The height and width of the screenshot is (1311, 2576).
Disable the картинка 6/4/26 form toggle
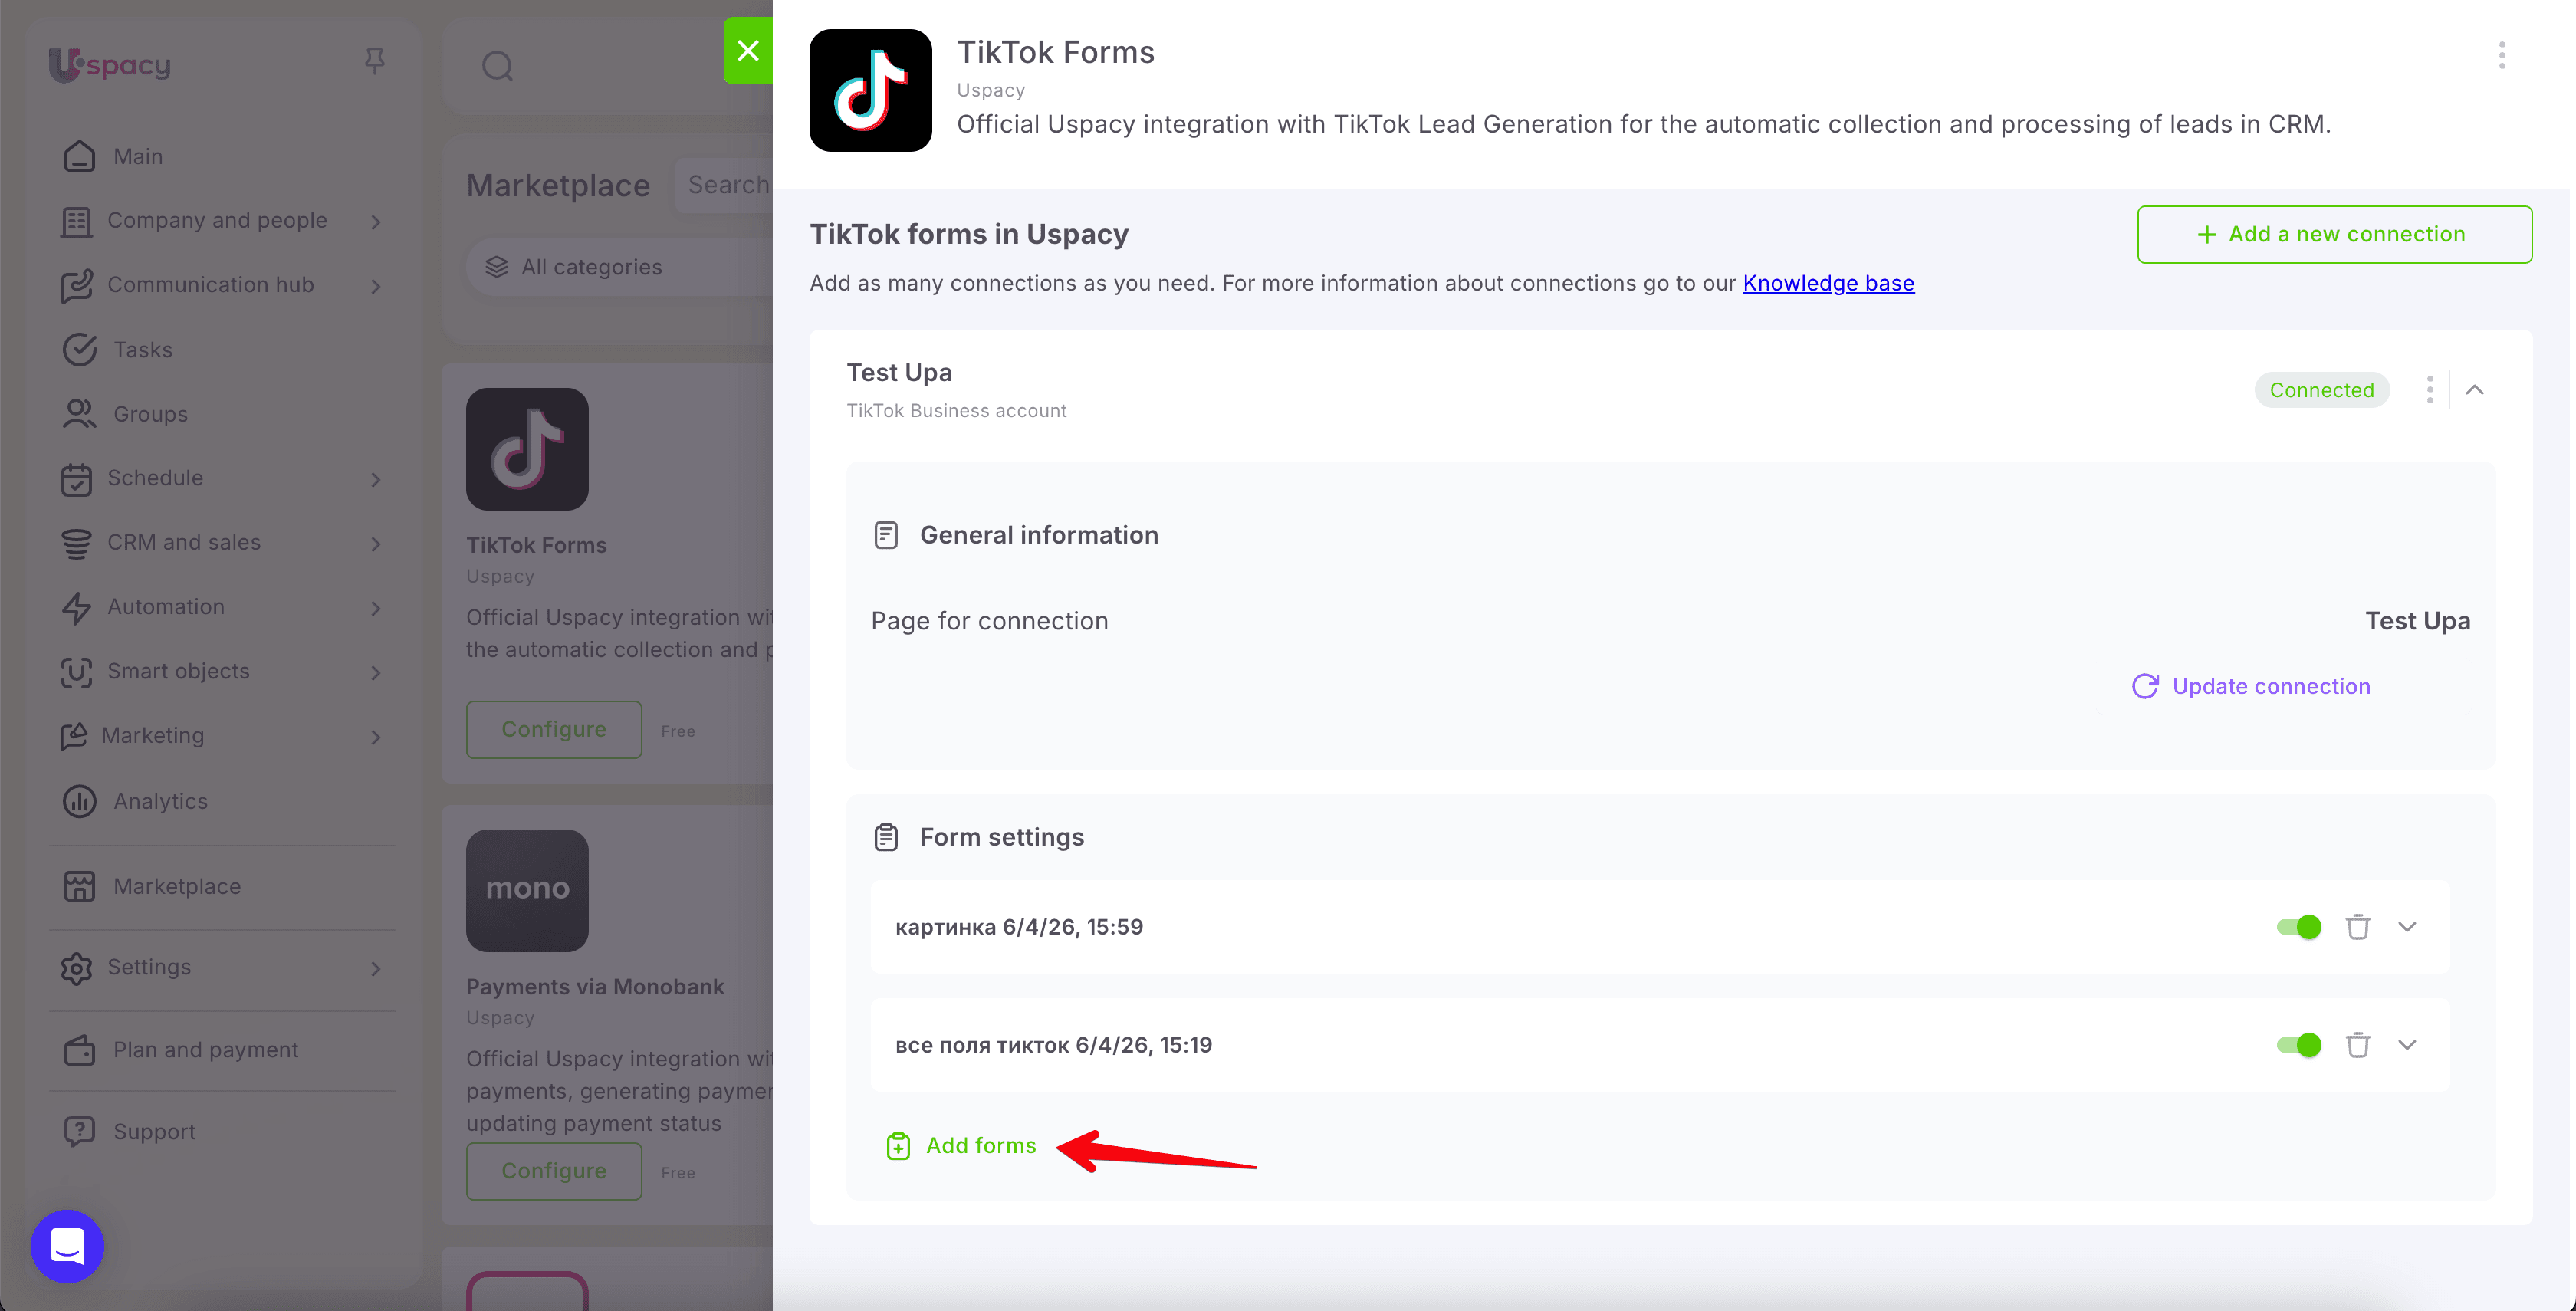2299,927
